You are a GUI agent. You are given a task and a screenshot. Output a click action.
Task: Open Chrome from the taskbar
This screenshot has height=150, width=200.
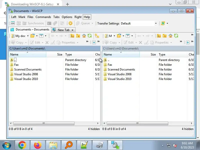(22, 145)
